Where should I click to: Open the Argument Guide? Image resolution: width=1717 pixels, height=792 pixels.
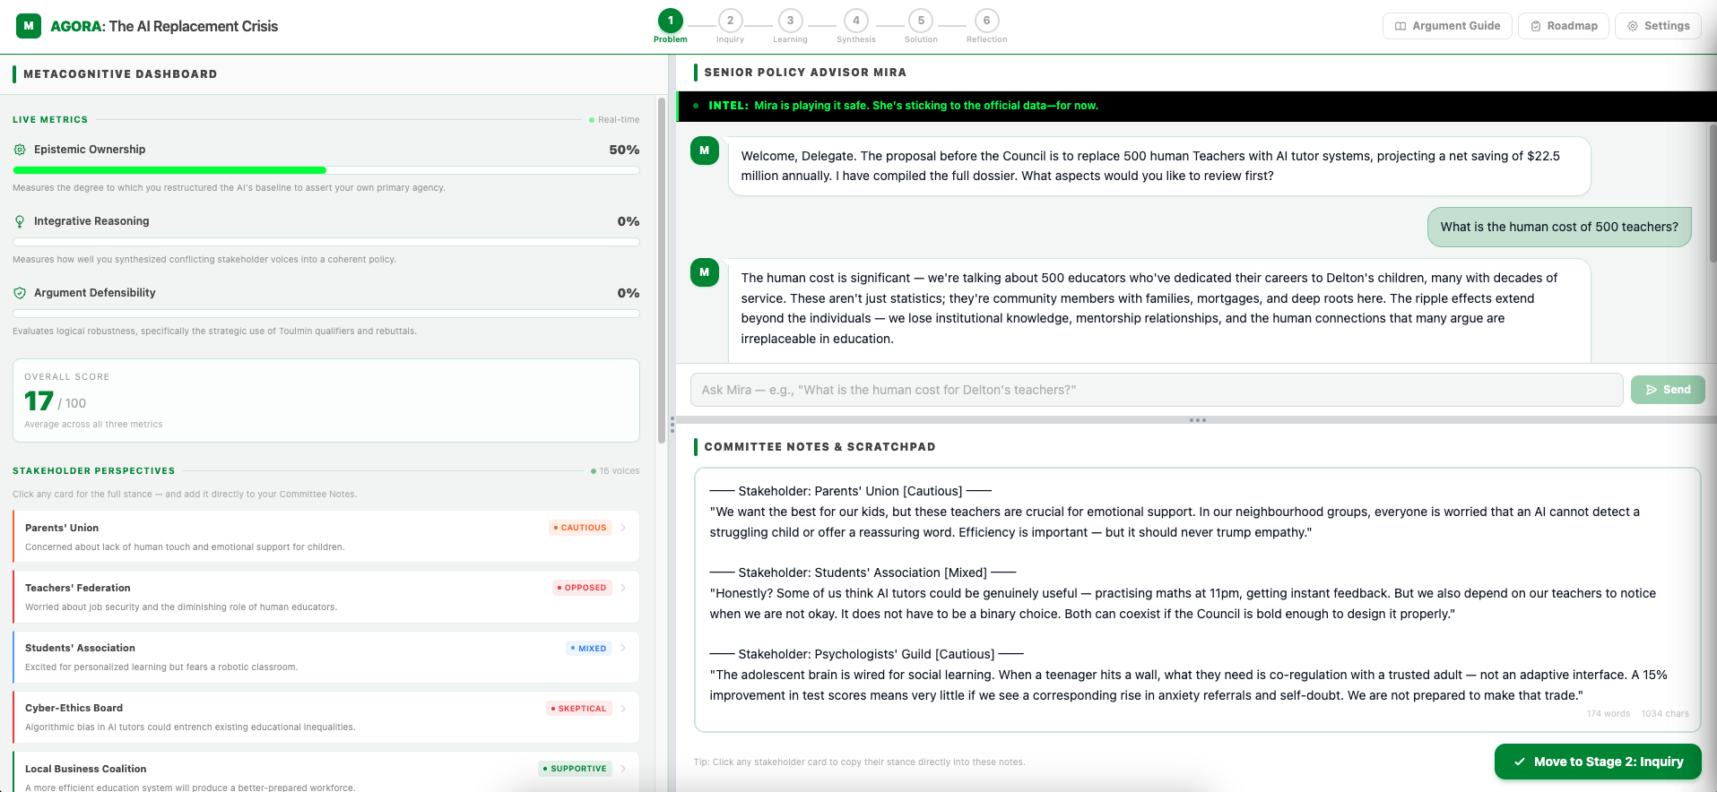[x=1447, y=26]
